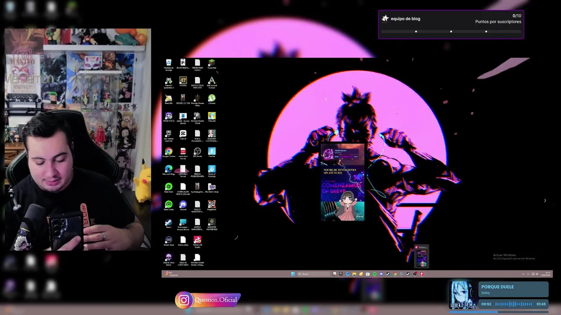Open Spotify from the taskbar
Viewport: 561px width, 315px height.
[374, 274]
